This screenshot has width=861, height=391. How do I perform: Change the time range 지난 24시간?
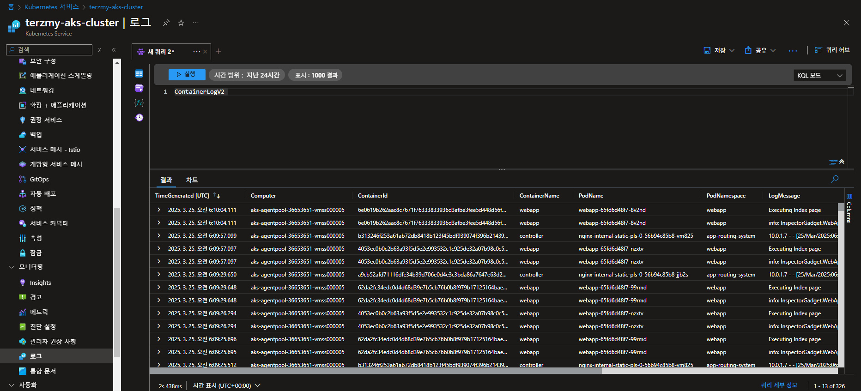(x=247, y=75)
